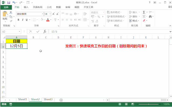This screenshot has width=172, height=107.
Task: Toggle italic formatting
Action: [23, 20]
